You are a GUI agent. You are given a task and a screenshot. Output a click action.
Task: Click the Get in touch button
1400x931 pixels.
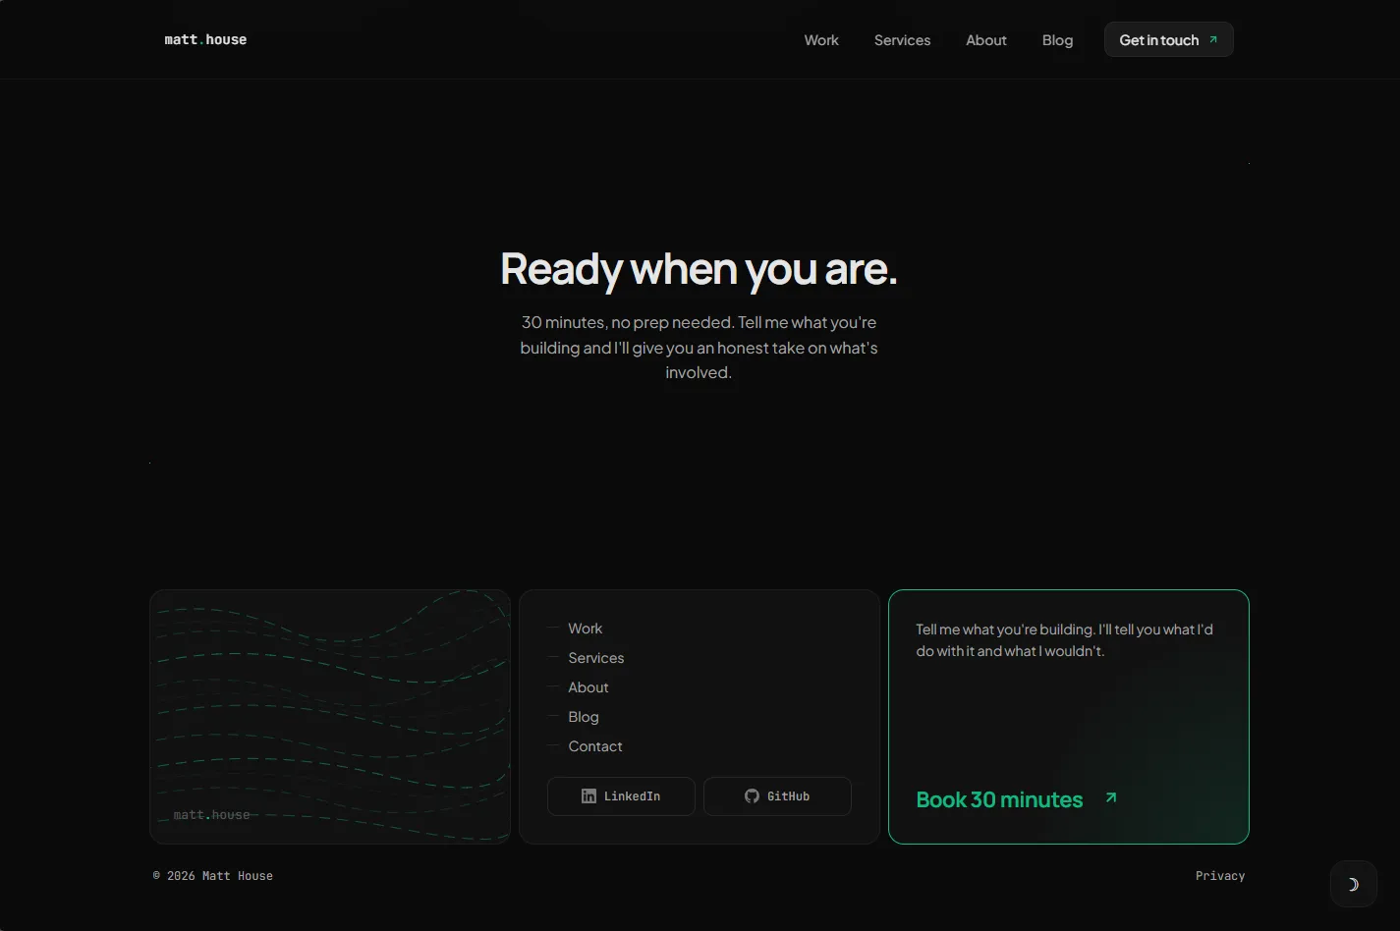tap(1169, 39)
